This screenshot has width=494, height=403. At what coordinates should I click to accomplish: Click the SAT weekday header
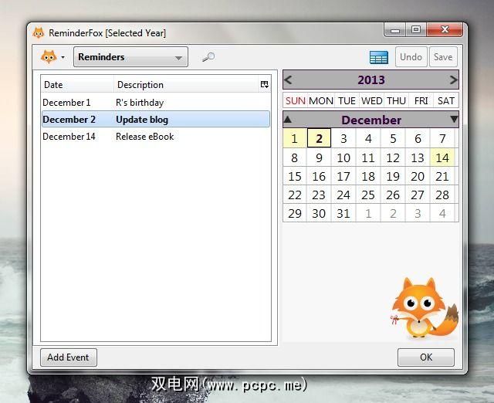(x=446, y=100)
